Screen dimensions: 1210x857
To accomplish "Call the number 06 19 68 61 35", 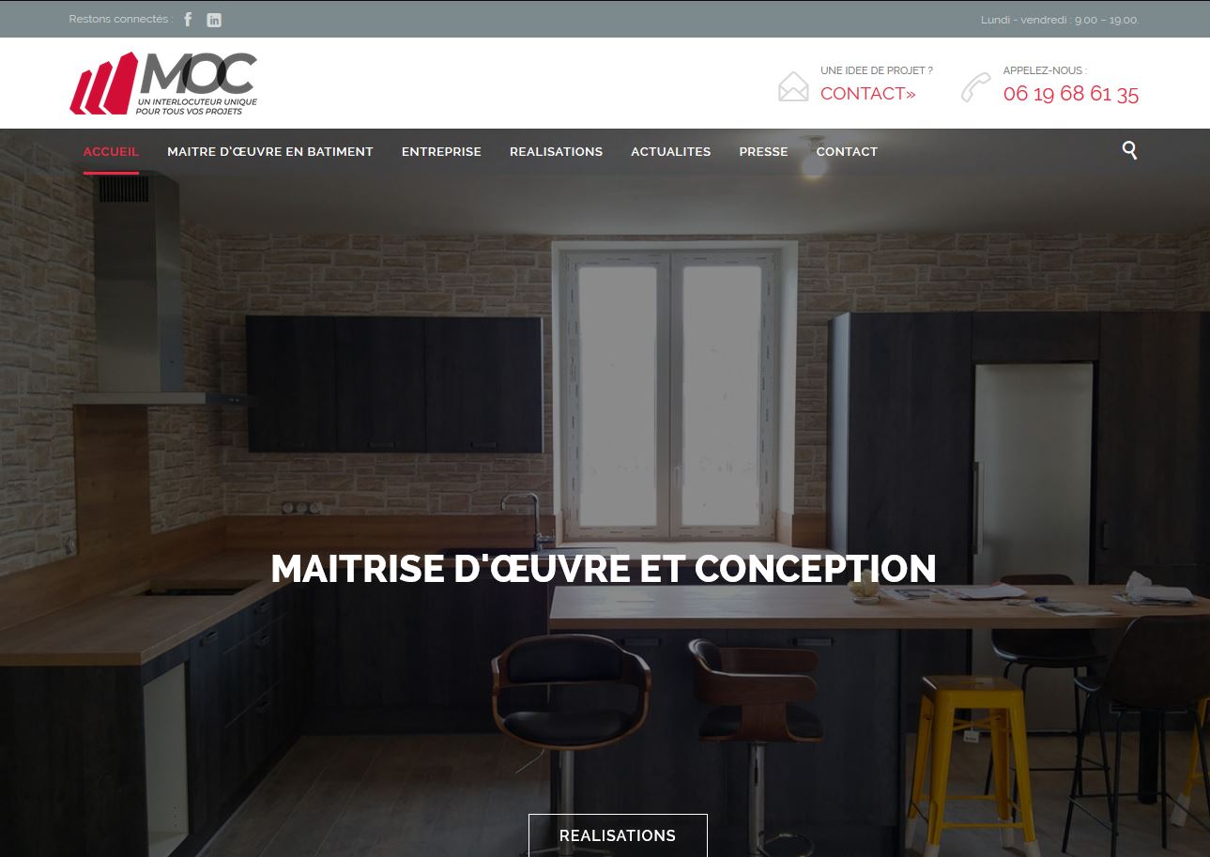I will click(x=1071, y=94).
